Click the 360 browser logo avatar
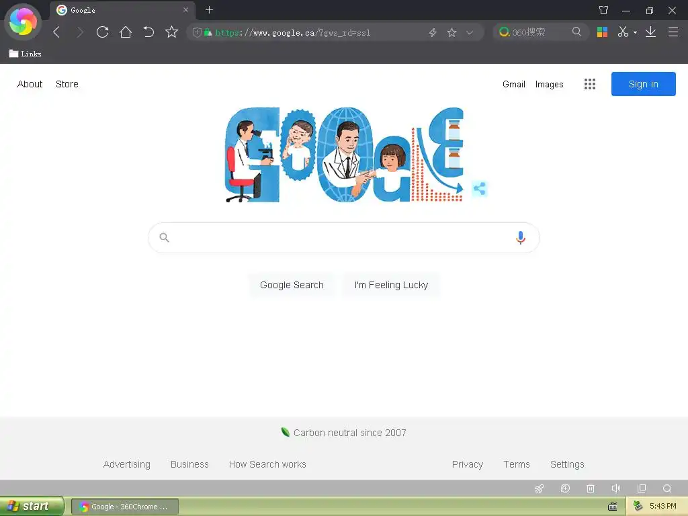This screenshot has height=516, width=688. point(23,22)
